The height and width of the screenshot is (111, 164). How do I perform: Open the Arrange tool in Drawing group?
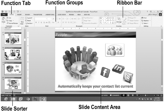pyautogui.click(x=119, y=20)
